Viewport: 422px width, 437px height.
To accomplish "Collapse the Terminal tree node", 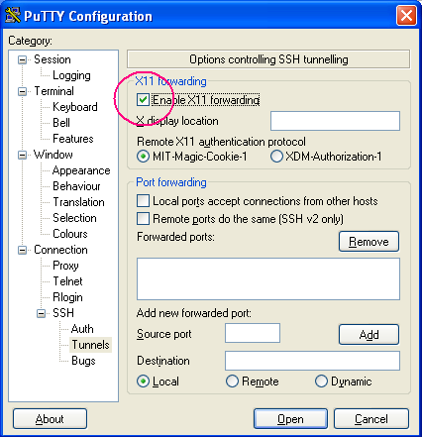I will point(22,91).
